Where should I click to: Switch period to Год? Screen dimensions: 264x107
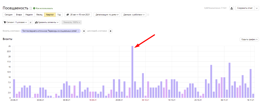[x=59, y=15]
